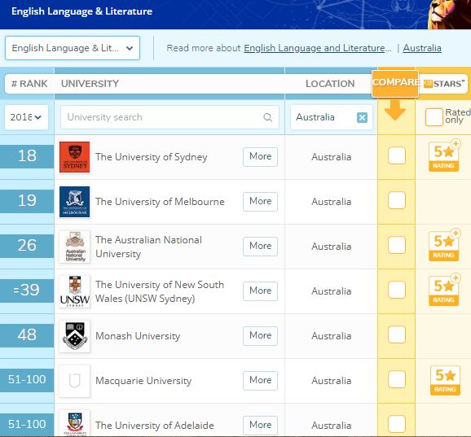Click More for University of Adelaide
Viewport: 471px width, 437px height.
pyautogui.click(x=260, y=425)
